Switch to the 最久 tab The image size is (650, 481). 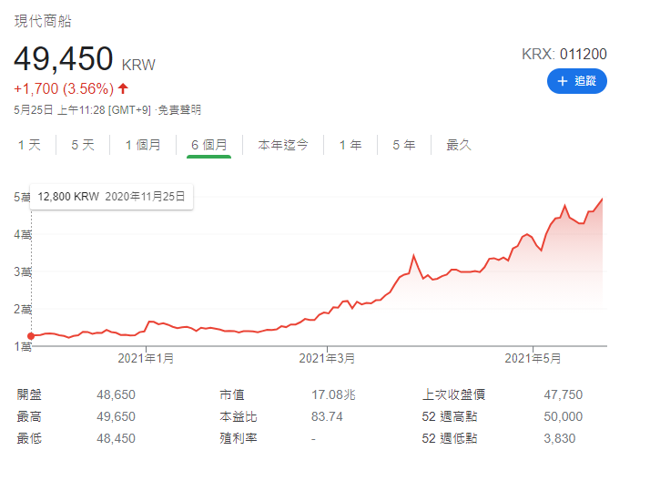[459, 145]
